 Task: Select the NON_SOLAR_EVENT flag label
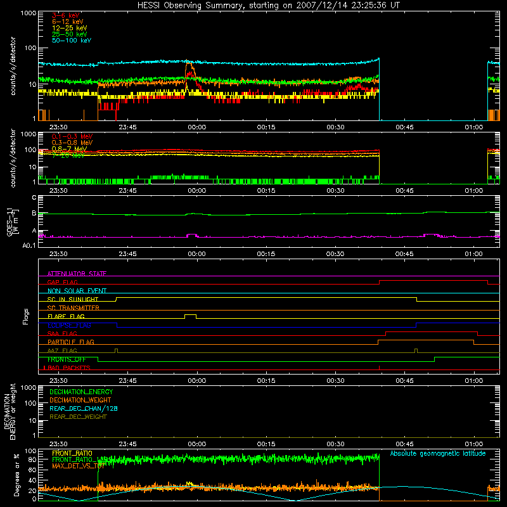[77, 291]
